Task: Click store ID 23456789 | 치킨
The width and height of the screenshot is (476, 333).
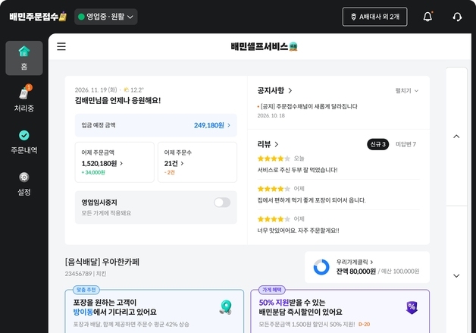Action: 86,274
